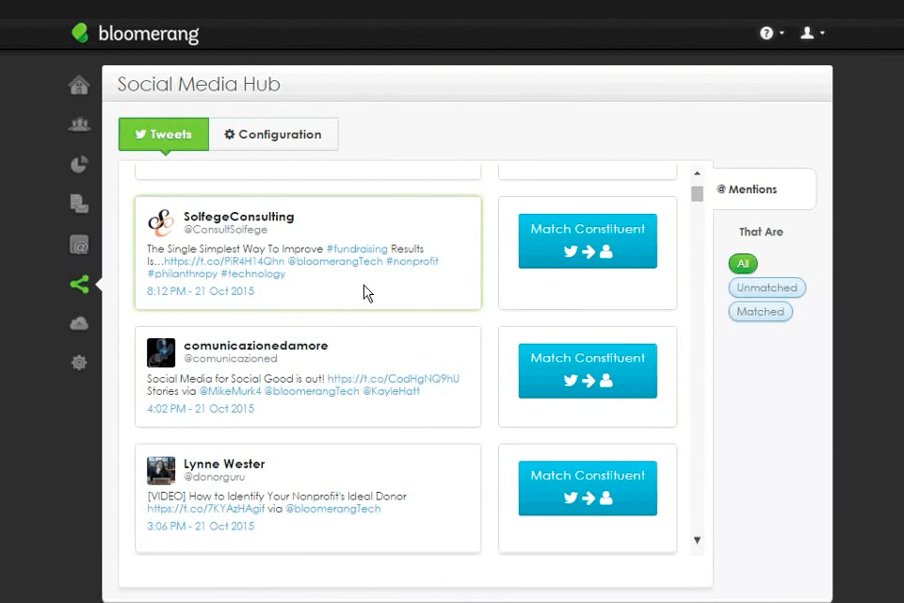Match Constituent for comunicazionedamore tweet
904x603 pixels.
click(588, 370)
